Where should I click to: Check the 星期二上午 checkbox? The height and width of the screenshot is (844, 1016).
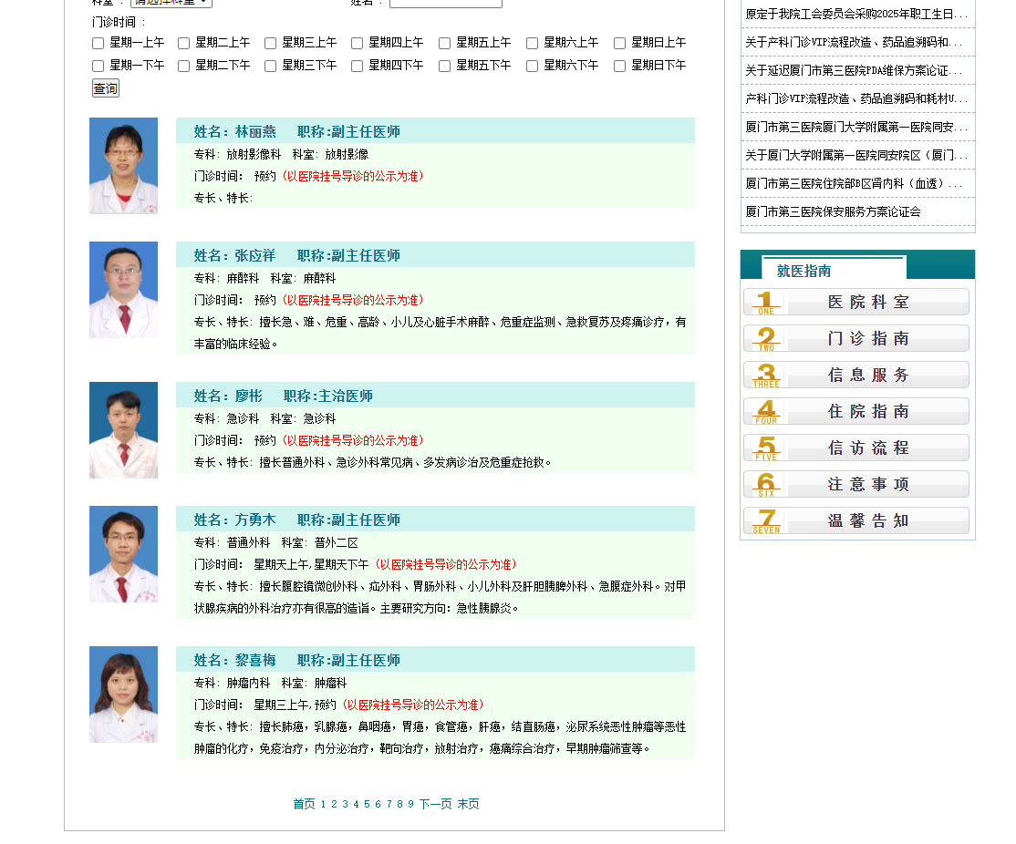pyautogui.click(x=183, y=44)
